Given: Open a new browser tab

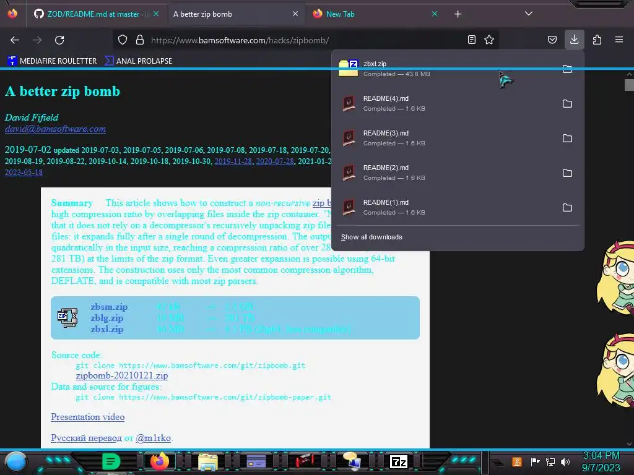Looking at the screenshot, I should click(x=458, y=14).
